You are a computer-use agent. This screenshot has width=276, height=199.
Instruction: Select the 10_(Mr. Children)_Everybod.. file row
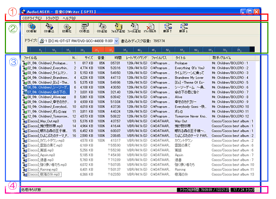pos(139,107)
